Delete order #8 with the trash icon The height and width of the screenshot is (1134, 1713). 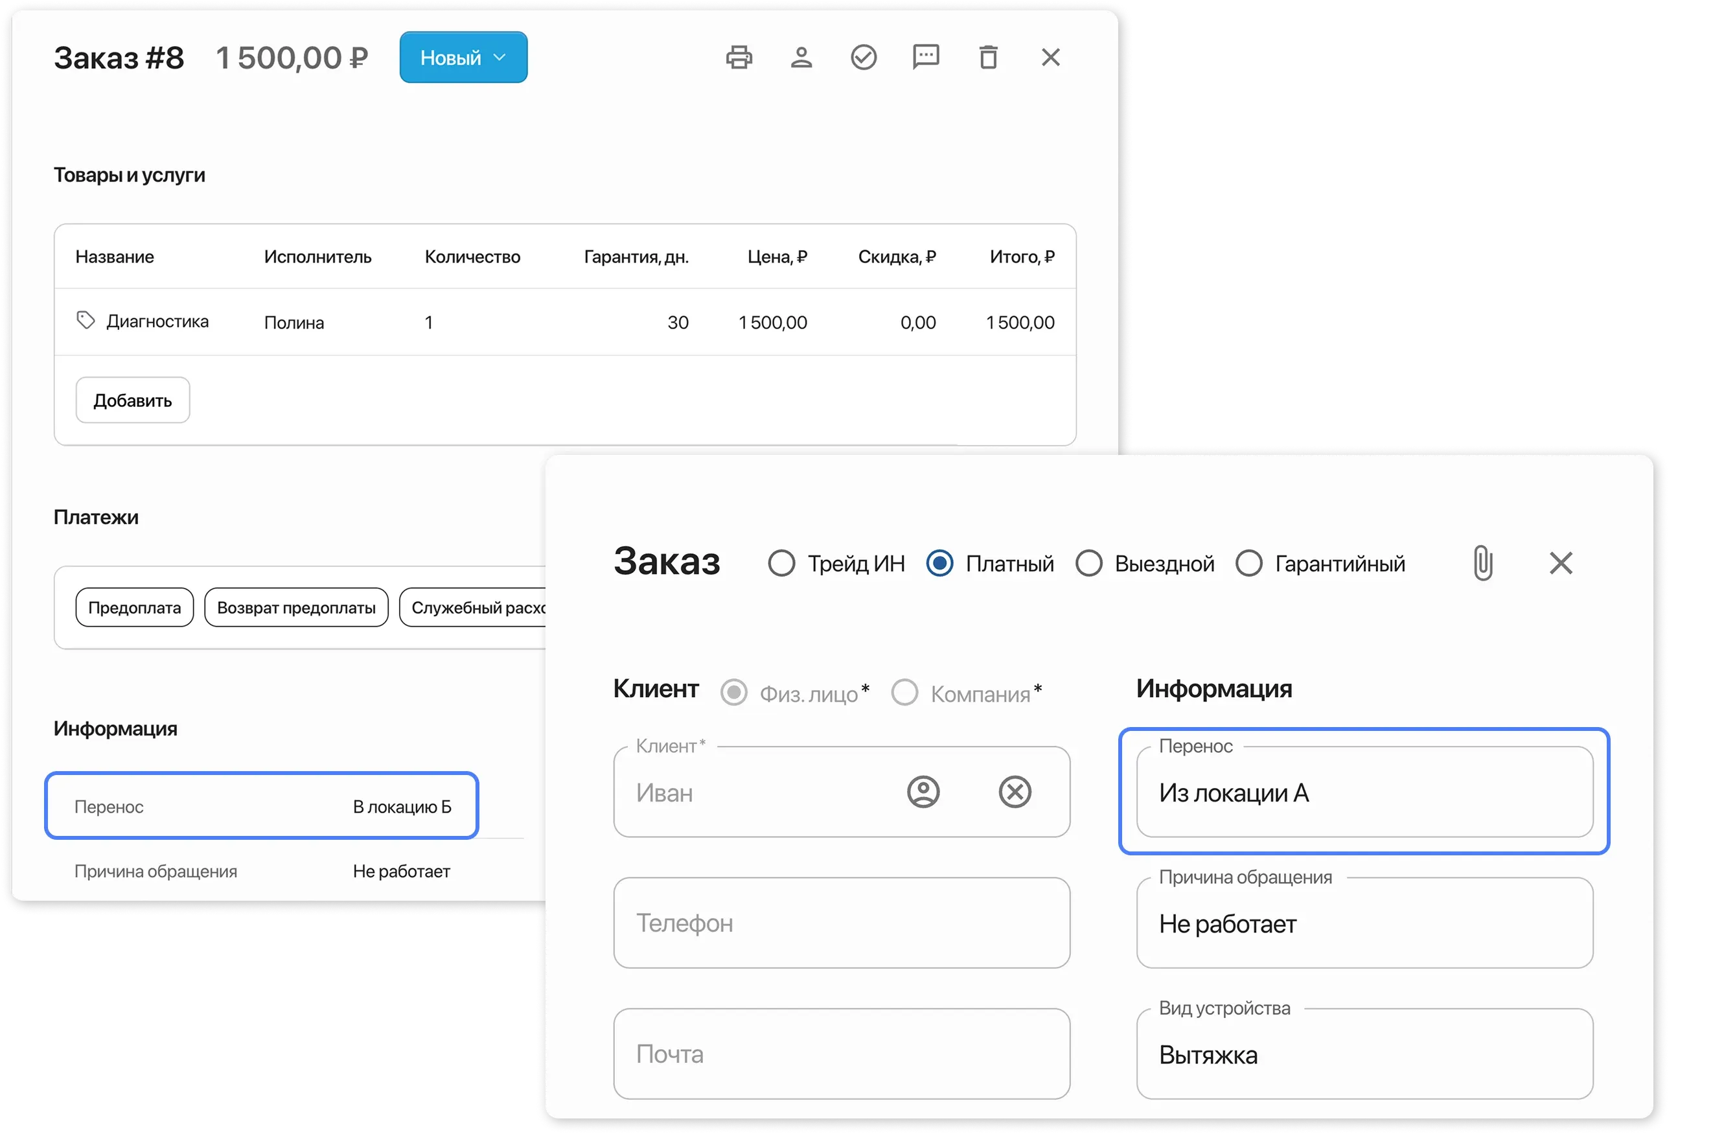pyautogui.click(x=989, y=56)
